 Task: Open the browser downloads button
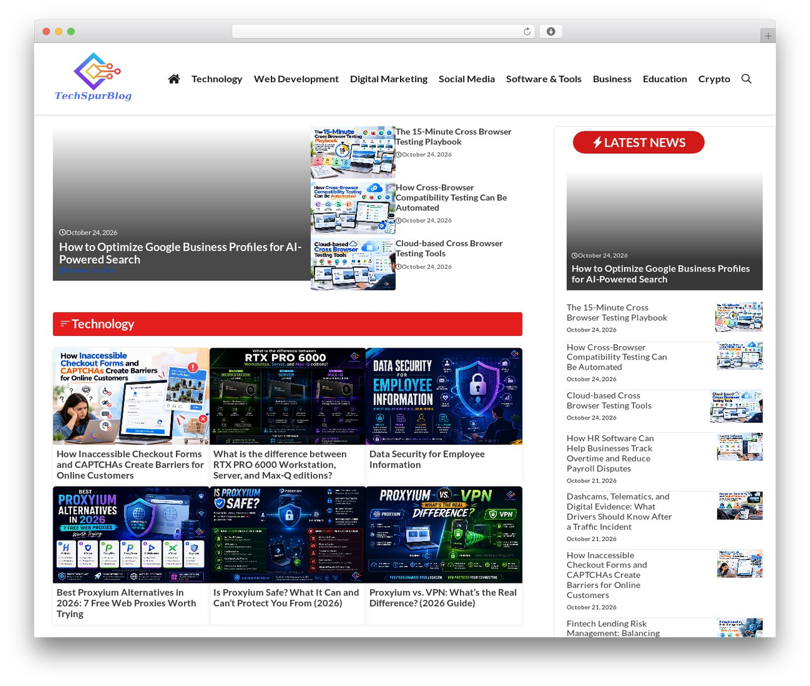tap(551, 31)
